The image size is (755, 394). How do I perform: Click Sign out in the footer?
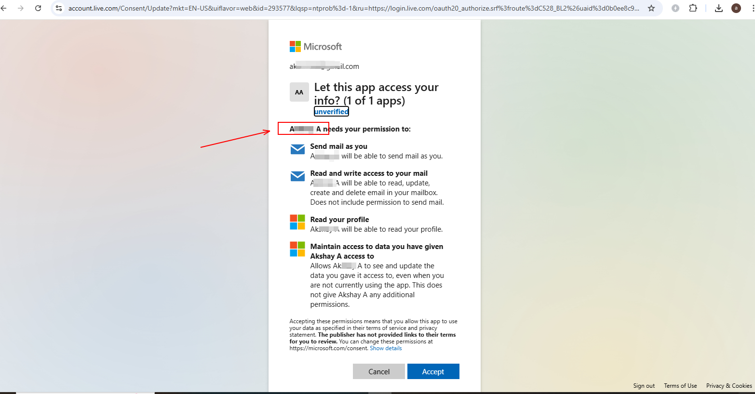[x=644, y=386]
